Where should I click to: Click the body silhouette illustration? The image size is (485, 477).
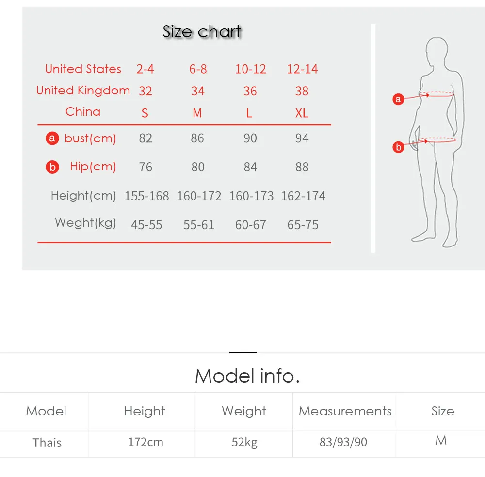(437, 142)
